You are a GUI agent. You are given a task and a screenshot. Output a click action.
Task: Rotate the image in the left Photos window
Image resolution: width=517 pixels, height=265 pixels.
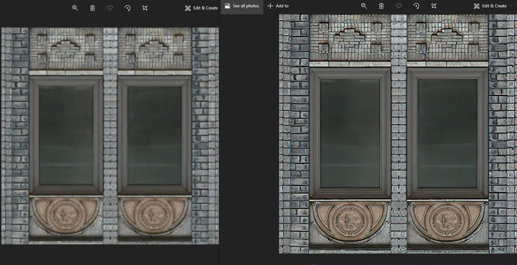point(128,8)
